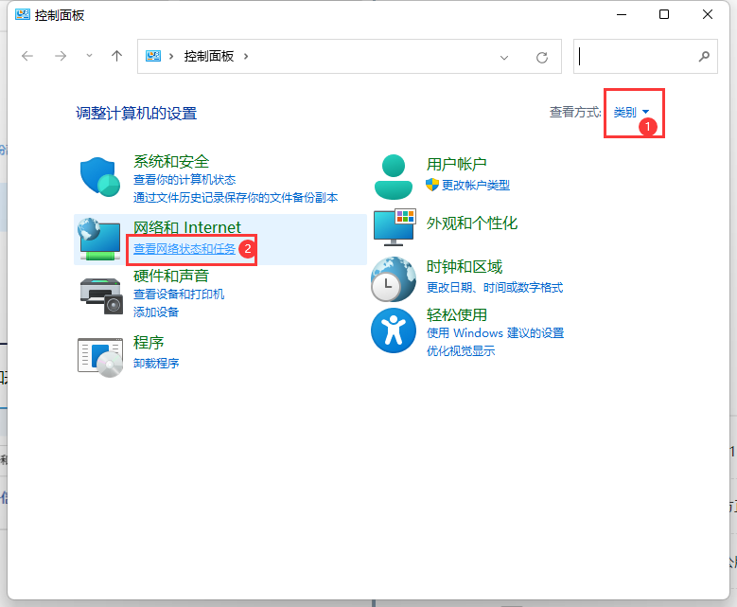The width and height of the screenshot is (737, 607).
Task: Open the 类别 view-by dropdown
Action: tap(631, 112)
